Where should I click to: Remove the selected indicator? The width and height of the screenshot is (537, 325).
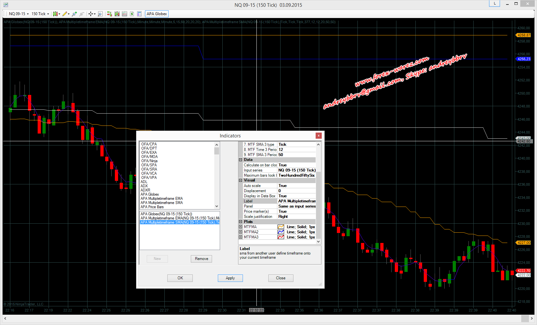pos(201,259)
